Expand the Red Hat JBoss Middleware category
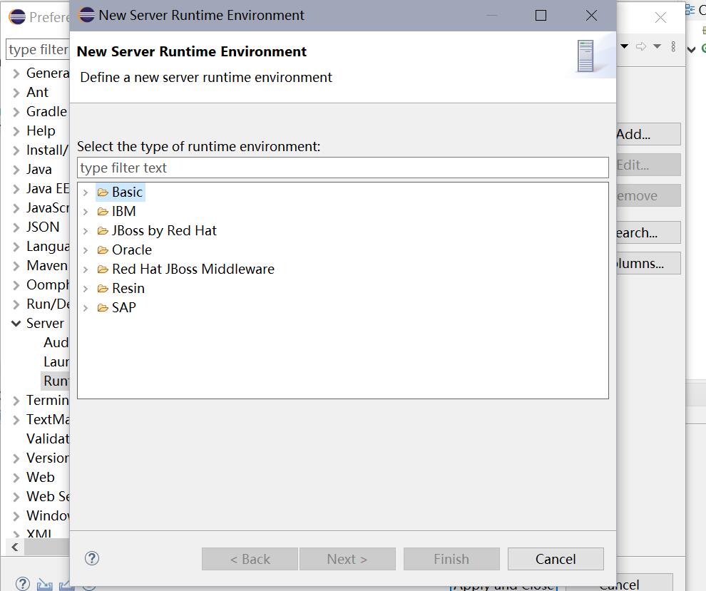Image resolution: width=706 pixels, height=591 pixels. [x=86, y=269]
